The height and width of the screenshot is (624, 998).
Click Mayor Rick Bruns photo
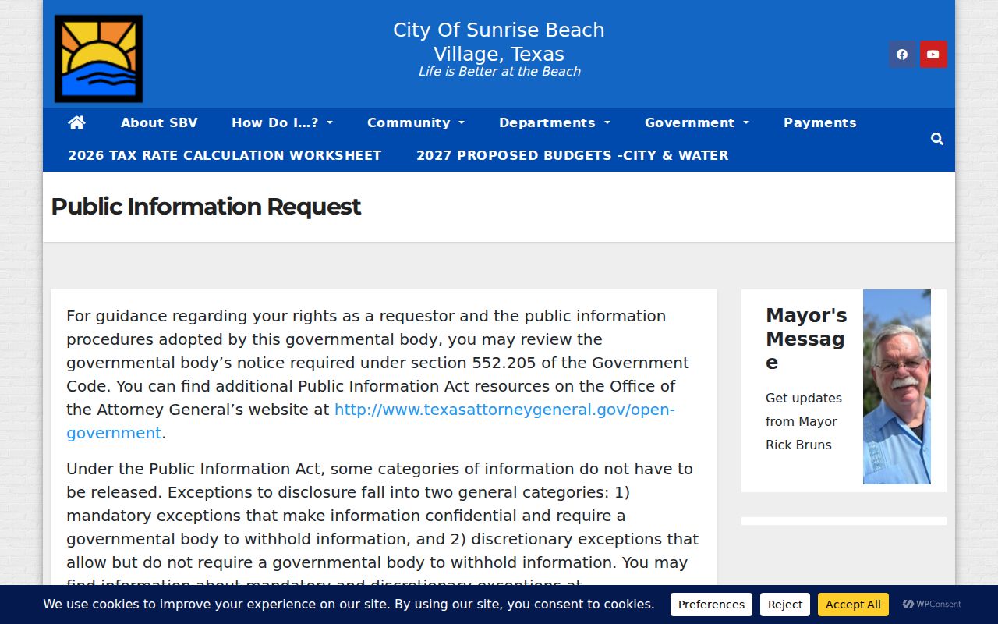897,387
